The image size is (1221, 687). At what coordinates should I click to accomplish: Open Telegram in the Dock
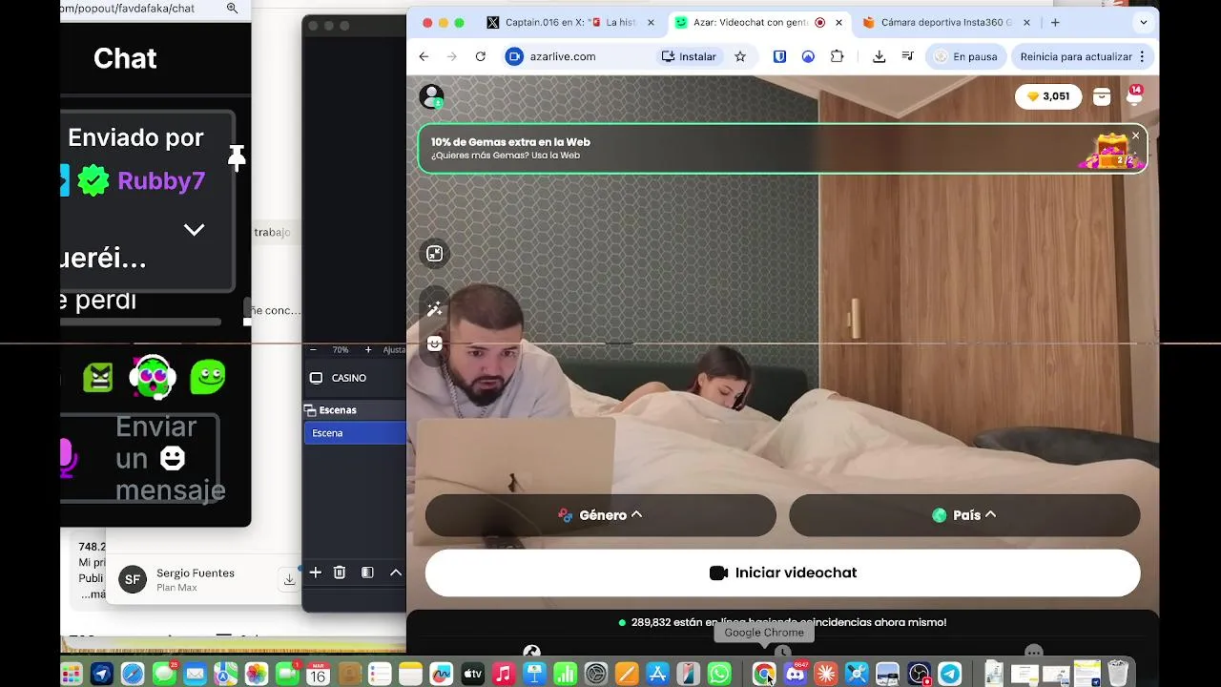click(x=949, y=674)
